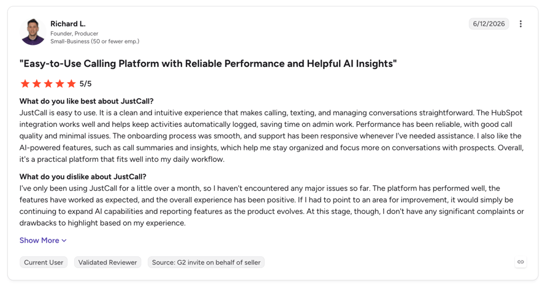Click the first rating star
Screen dimensions: 548x287
pos(25,83)
